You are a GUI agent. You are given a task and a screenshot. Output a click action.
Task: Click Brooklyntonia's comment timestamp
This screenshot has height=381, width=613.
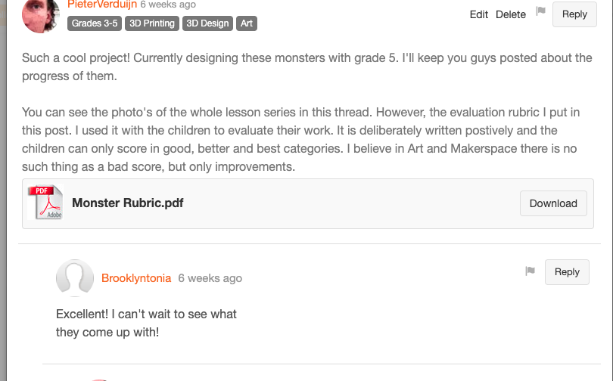210,278
